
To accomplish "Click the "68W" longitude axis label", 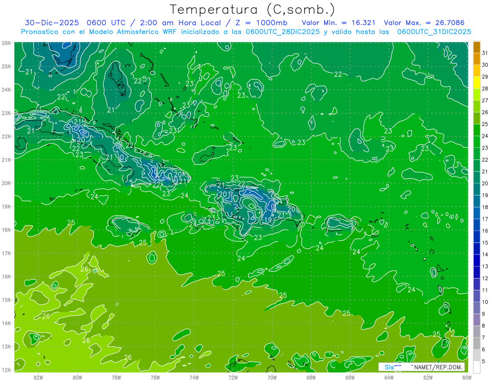I will coord(311,377).
